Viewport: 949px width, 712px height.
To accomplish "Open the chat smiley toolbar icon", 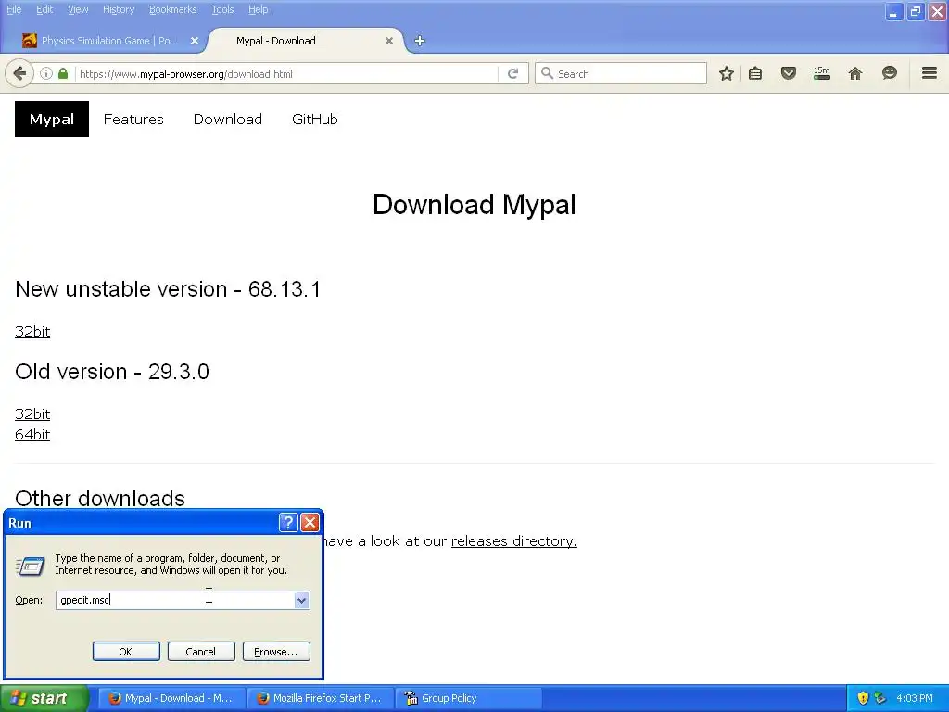I will [x=889, y=74].
